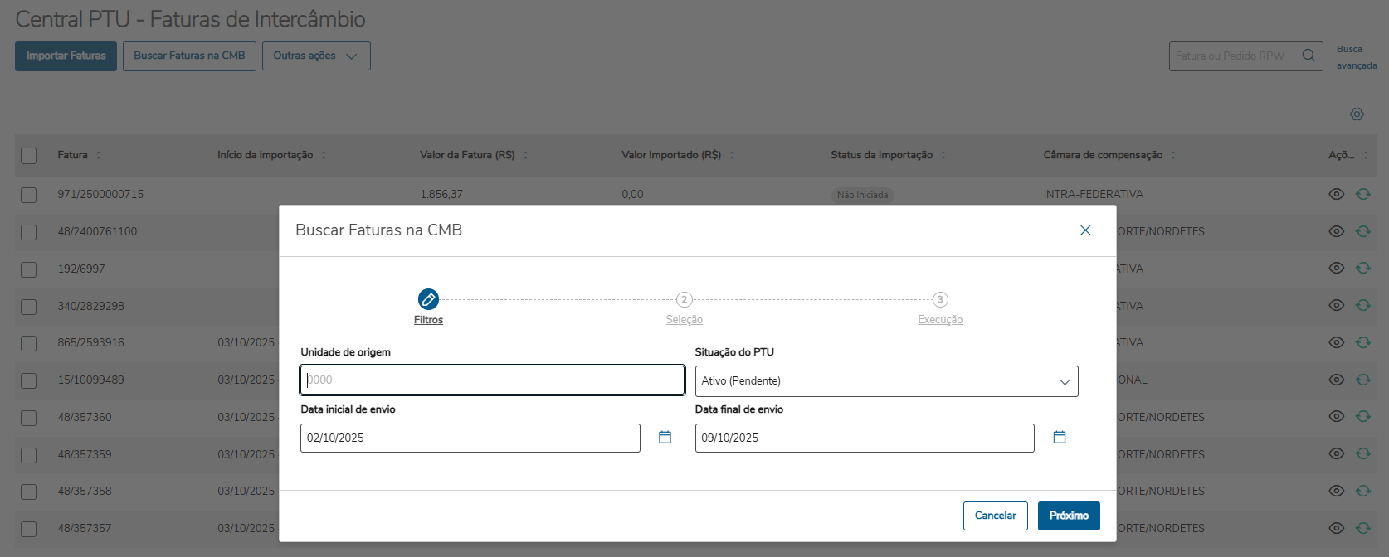
Task: Expand the Situação do PTU dropdown
Action: pos(886,381)
